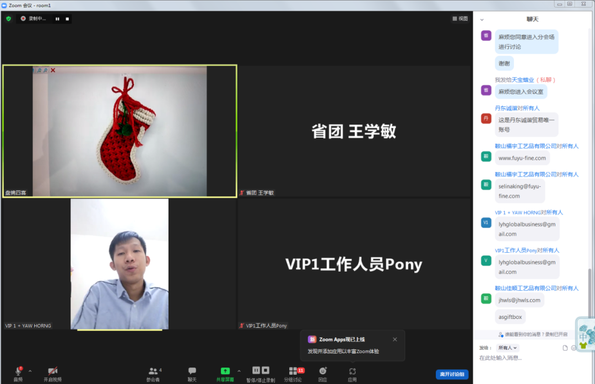Click 离开讨论组 to leave breakout room
This screenshot has height=384, width=595.
[x=452, y=374]
